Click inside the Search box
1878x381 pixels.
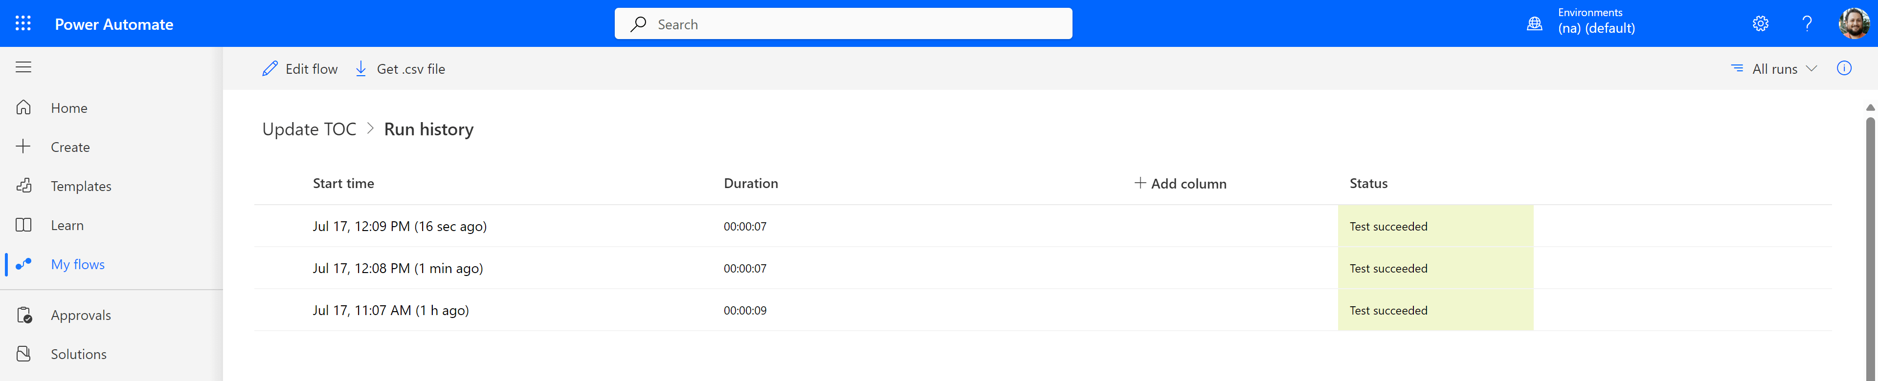tap(843, 24)
